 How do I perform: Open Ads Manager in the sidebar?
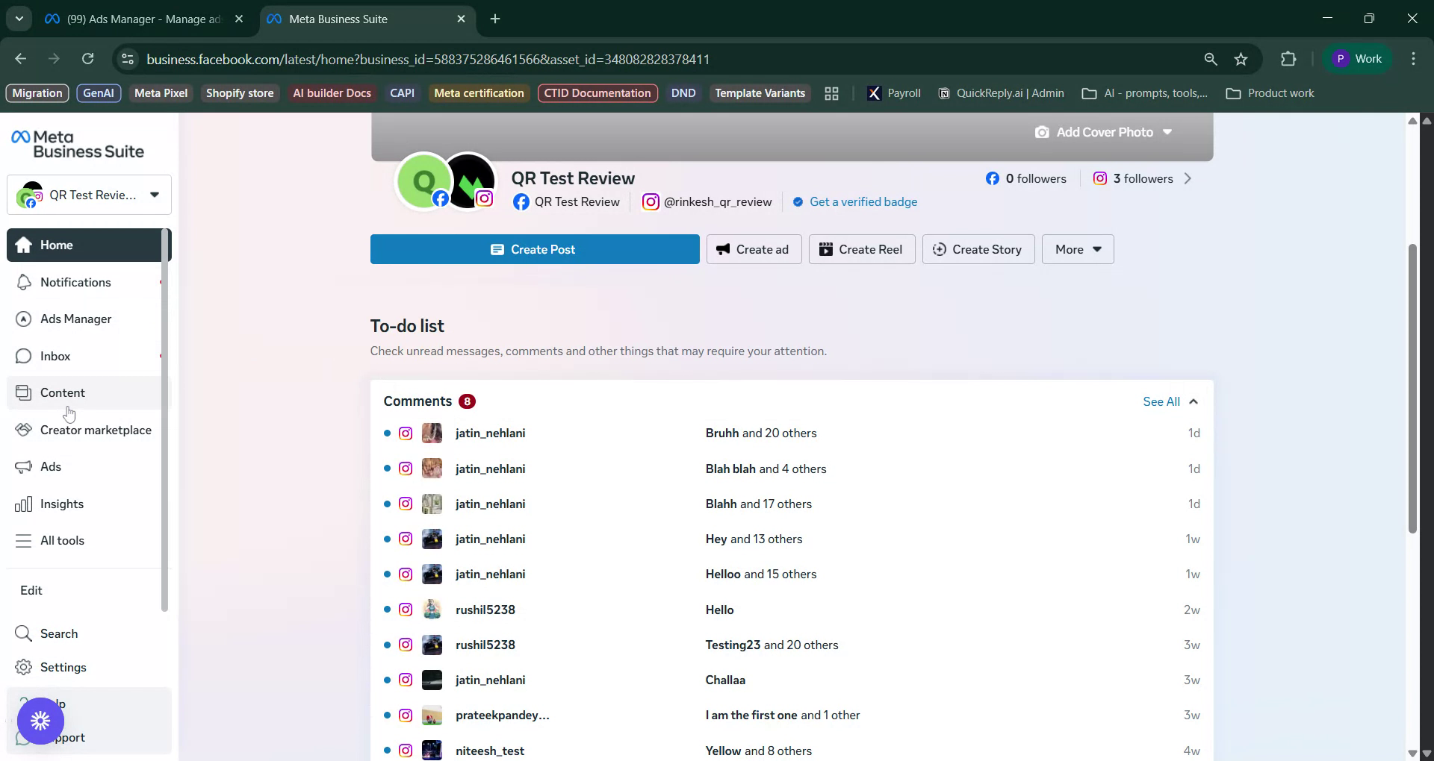(75, 319)
